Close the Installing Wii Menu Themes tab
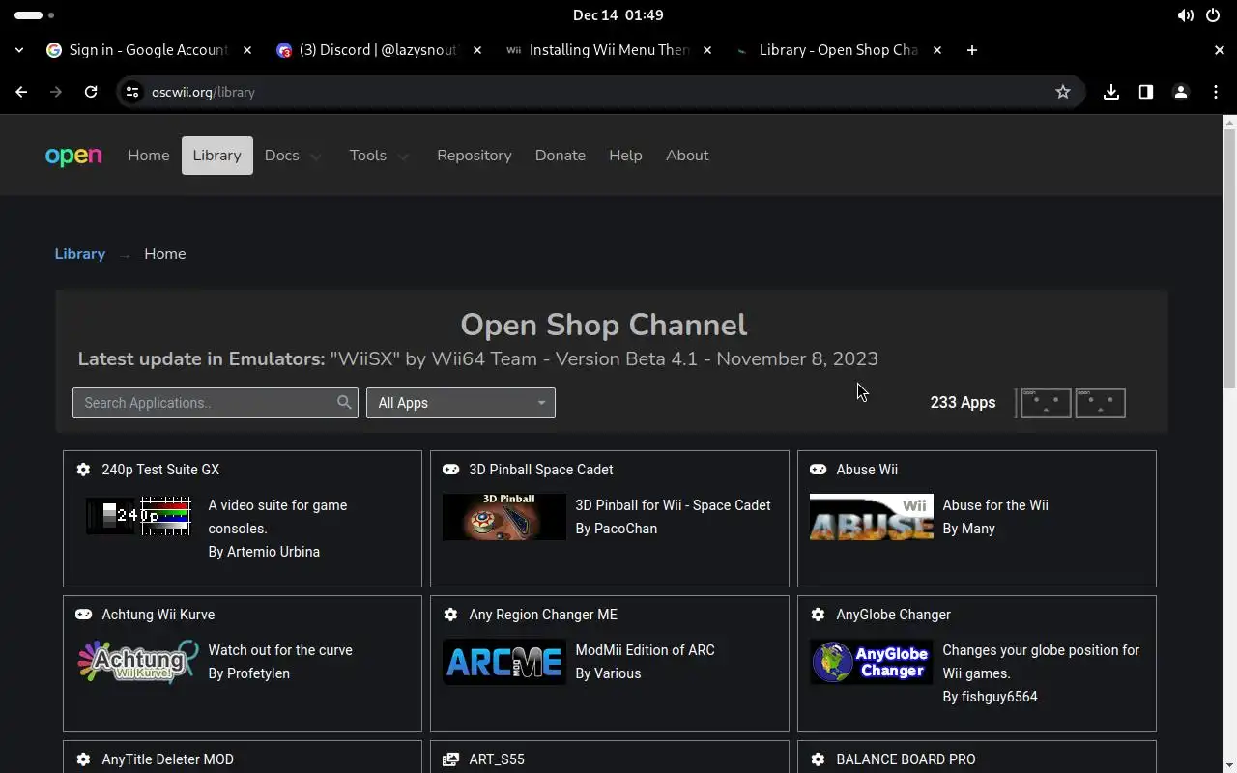 pyautogui.click(x=707, y=50)
